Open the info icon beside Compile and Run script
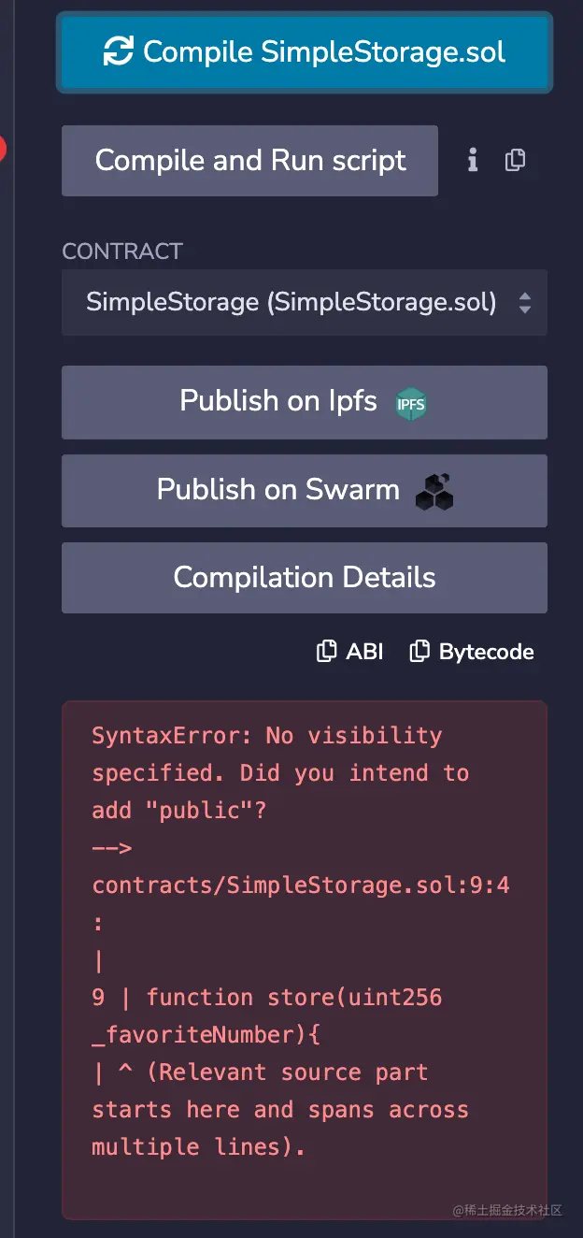 pos(473,161)
